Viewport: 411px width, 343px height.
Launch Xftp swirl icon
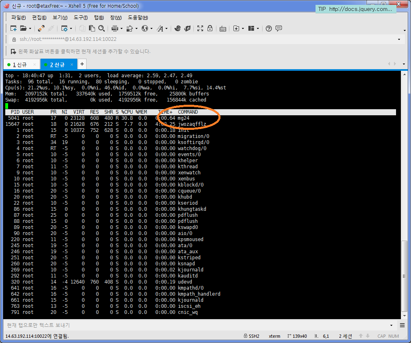[x=178, y=28]
